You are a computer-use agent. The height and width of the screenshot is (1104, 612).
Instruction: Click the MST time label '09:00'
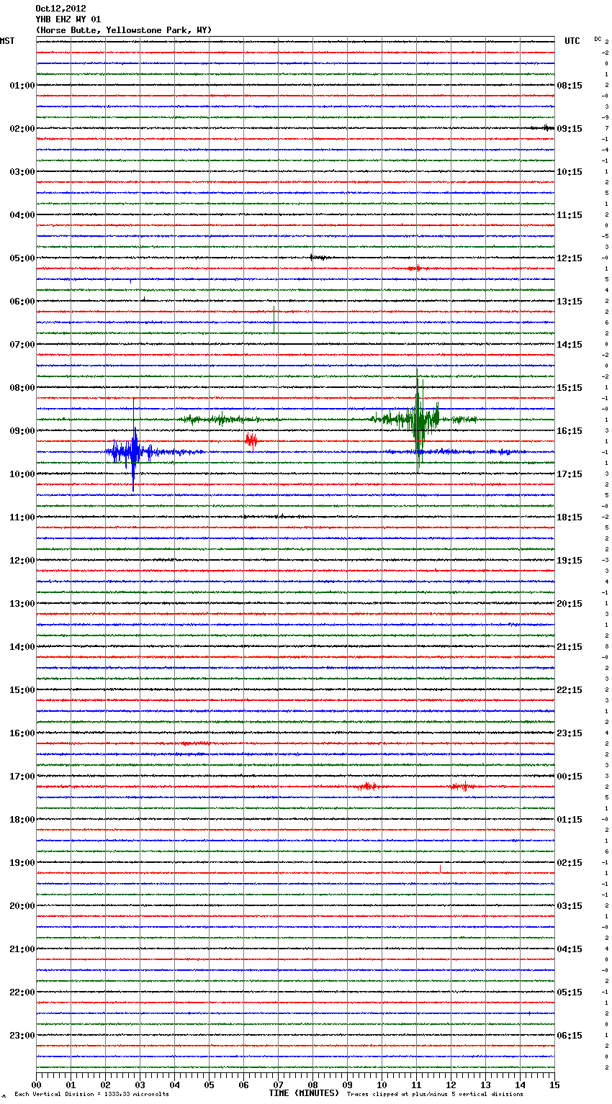[22, 431]
